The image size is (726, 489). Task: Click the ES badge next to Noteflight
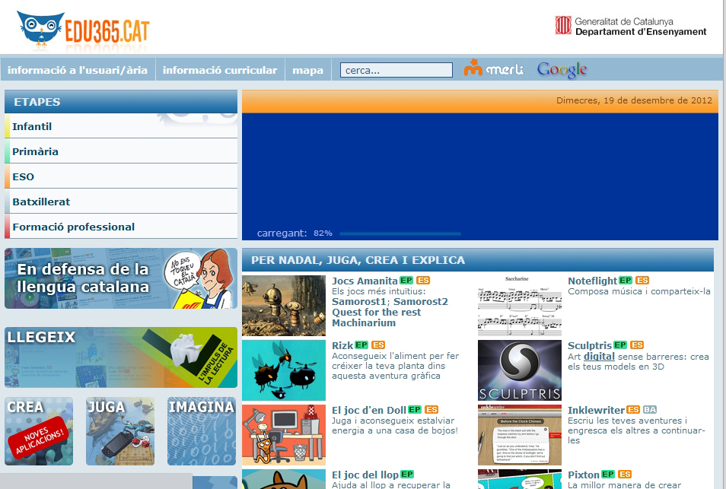[x=642, y=281]
